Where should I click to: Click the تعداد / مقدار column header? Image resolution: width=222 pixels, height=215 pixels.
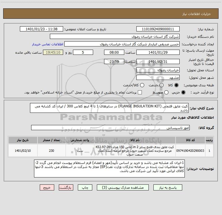click(52, 140)
